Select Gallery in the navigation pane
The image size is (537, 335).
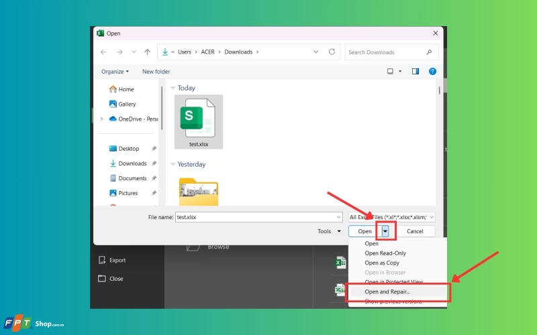pyautogui.click(x=123, y=104)
